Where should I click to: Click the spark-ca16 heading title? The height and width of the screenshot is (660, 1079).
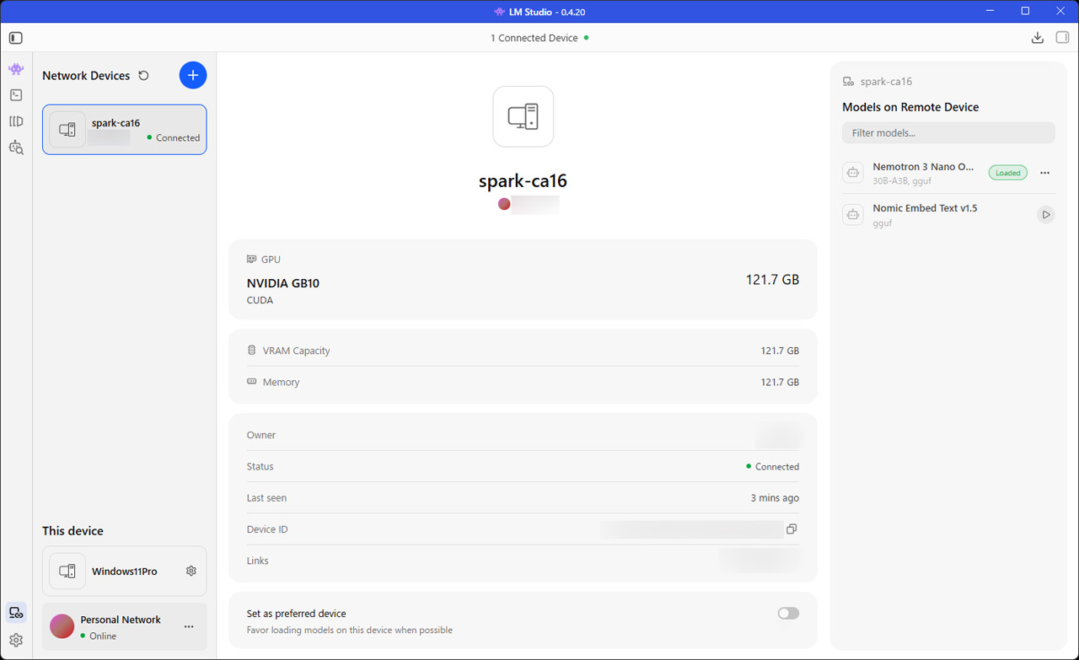523,180
